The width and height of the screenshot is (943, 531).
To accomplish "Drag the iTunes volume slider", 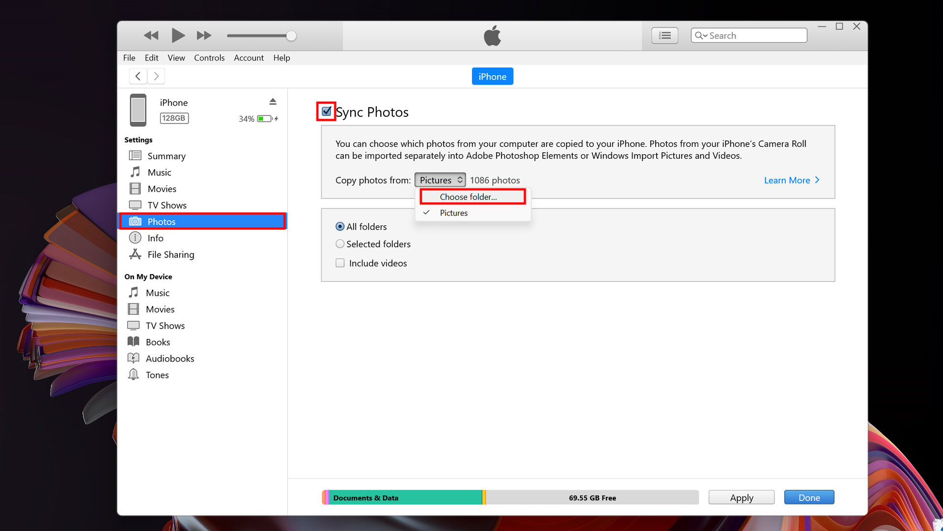I will click(290, 35).
